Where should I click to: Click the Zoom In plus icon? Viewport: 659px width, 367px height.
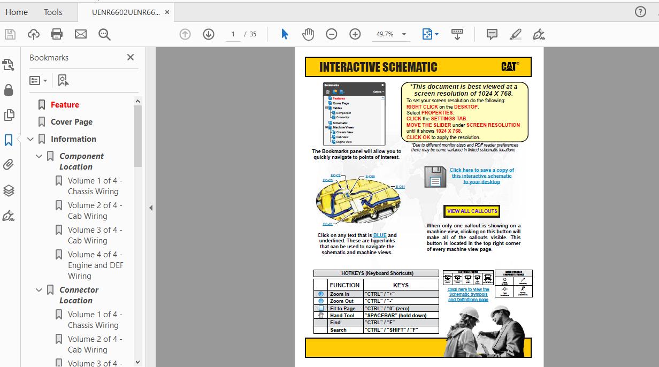[x=355, y=34]
